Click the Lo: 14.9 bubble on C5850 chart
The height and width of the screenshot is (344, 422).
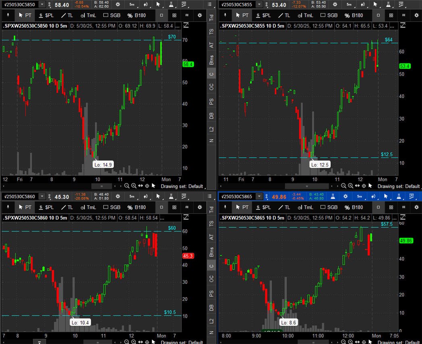[x=103, y=165]
